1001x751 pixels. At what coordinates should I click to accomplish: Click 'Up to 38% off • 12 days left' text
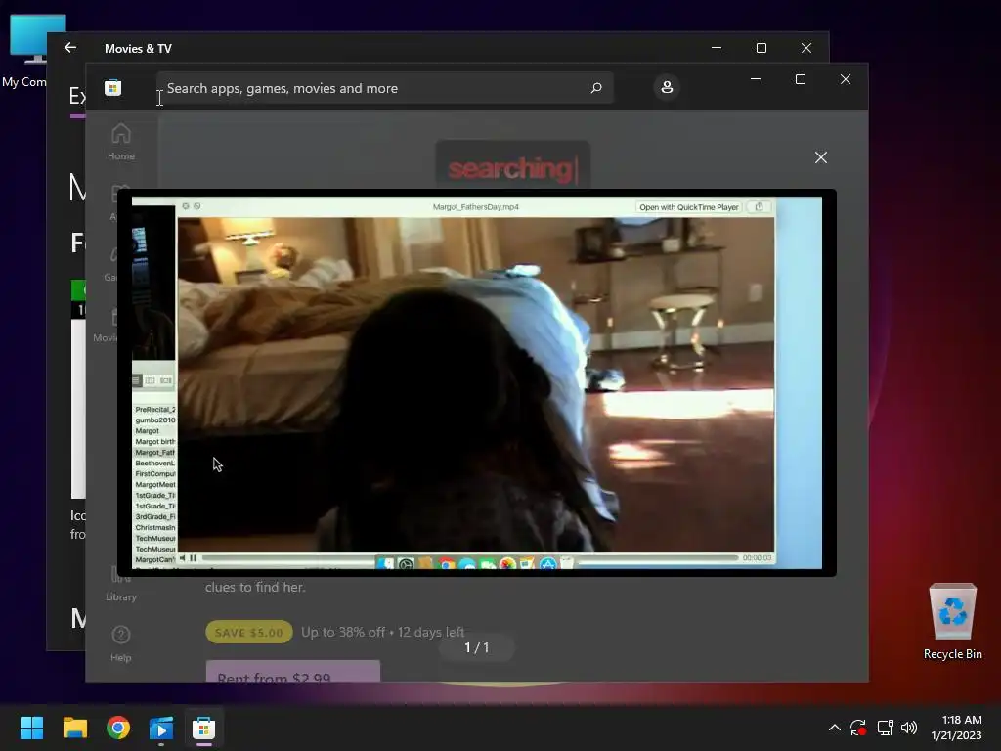tap(382, 633)
